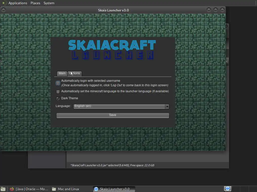Select the Options tab

tap(75, 73)
